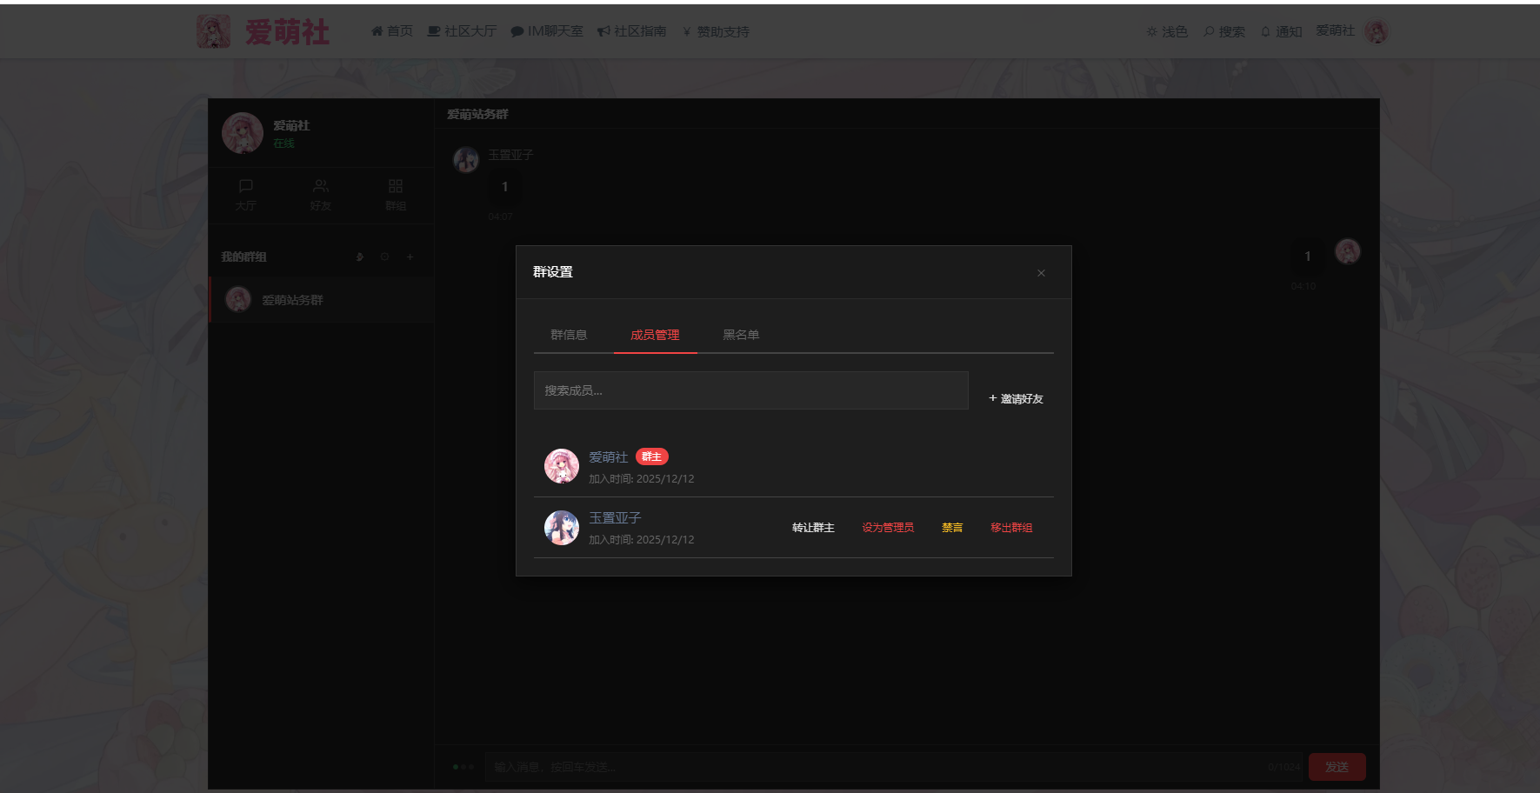The width and height of the screenshot is (1540, 793).
Task: Toggle 浅色 light theme in header
Action: (x=1166, y=31)
